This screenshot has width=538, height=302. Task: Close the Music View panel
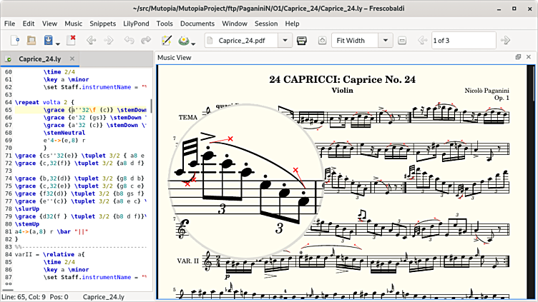click(x=529, y=57)
